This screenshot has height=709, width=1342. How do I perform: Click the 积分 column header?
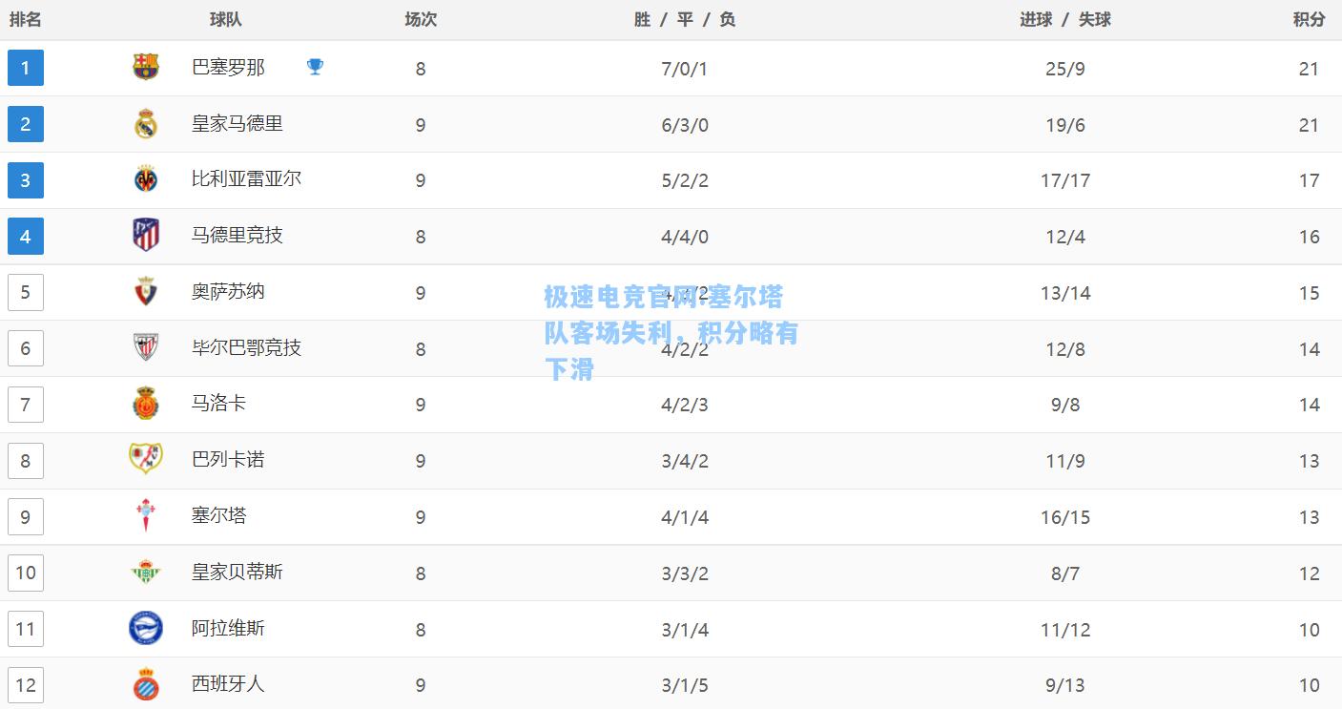pos(1310,19)
